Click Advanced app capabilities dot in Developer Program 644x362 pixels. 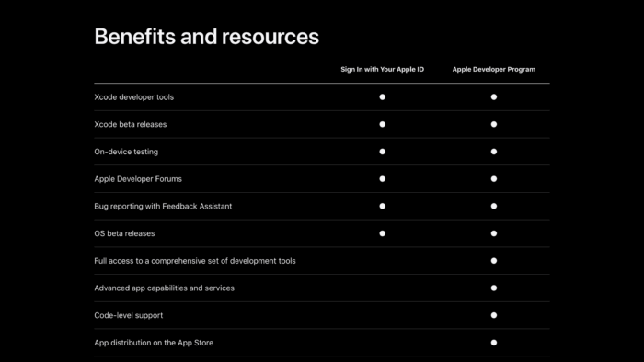pyautogui.click(x=494, y=288)
